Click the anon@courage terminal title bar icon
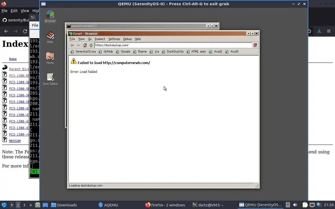This screenshot has width=335, height=209. (69, 26)
